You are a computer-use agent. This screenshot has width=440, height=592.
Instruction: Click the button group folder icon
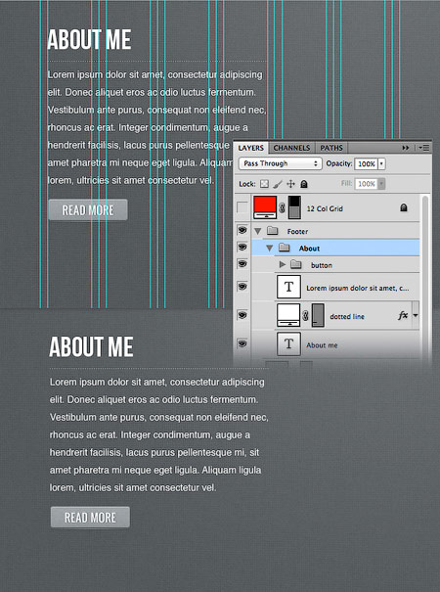click(x=296, y=264)
